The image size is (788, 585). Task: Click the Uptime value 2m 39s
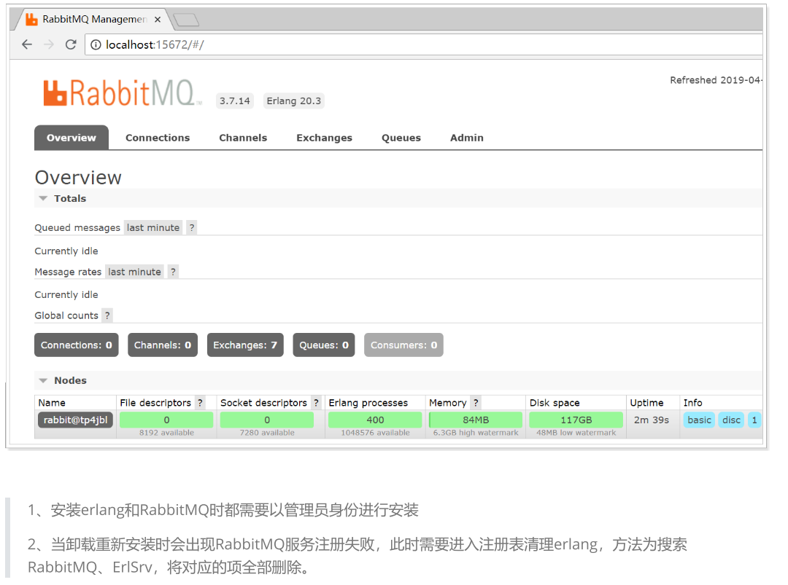tap(652, 420)
